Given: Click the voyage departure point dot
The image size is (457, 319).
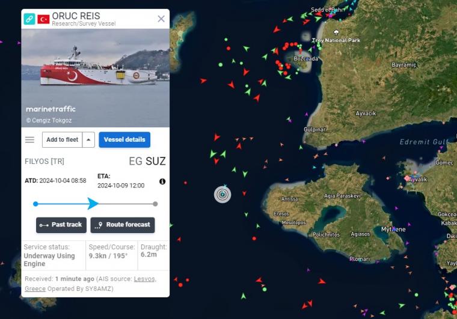Looking at the screenshot, I should (x=35, y=204).
